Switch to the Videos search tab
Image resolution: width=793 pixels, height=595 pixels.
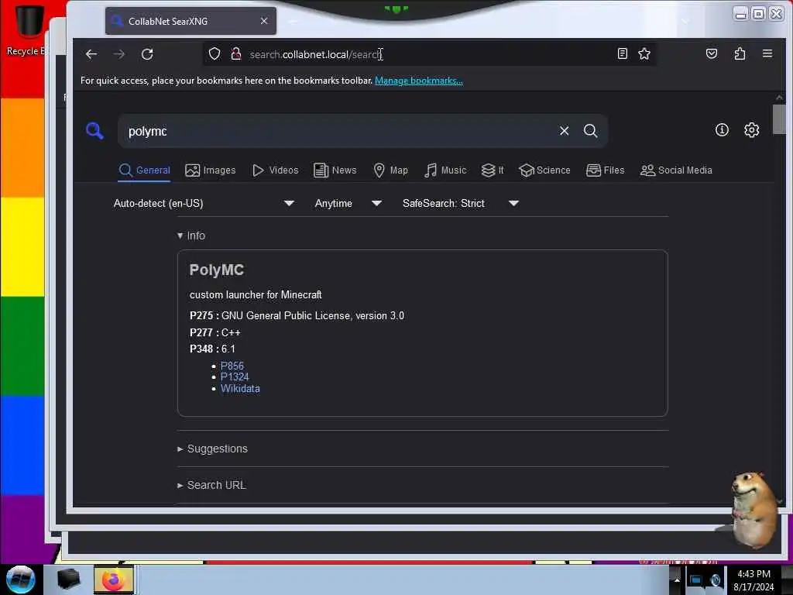click(x=276, y=170)
